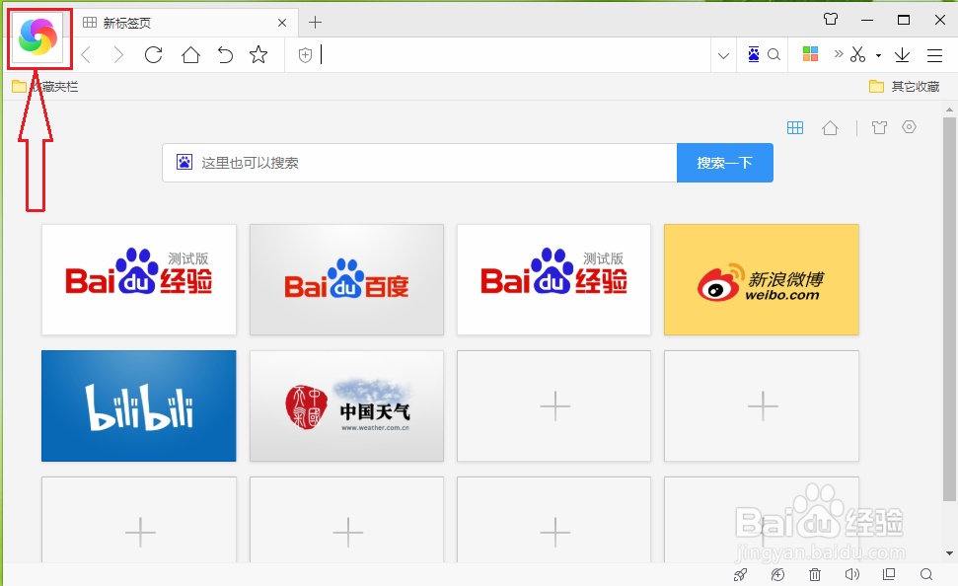Expand hidden extensions double chevron
This screenshot has width=958, height=586.
pos(839,54)
